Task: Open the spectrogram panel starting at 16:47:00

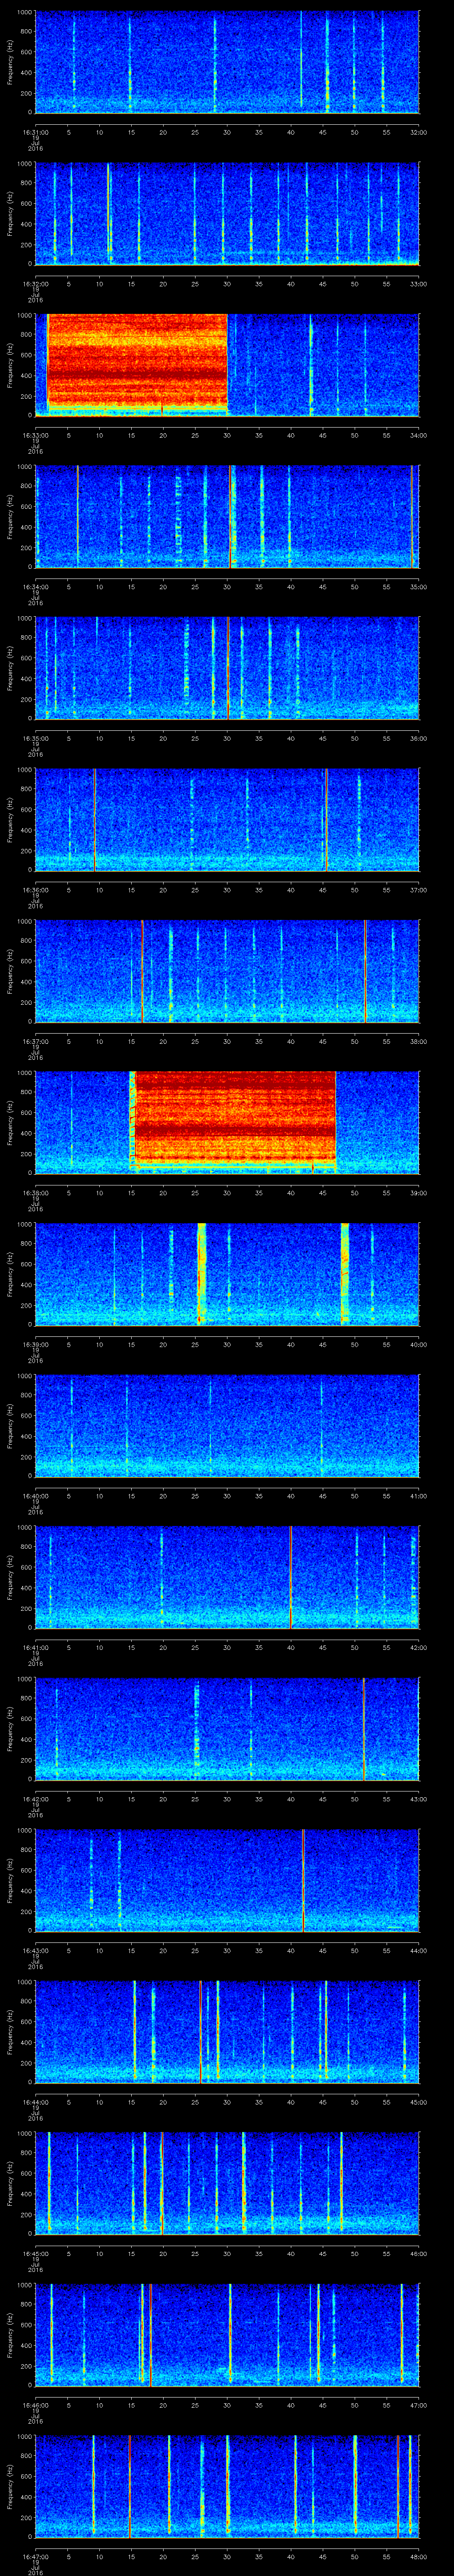Action: click(x=227, y=2486)
